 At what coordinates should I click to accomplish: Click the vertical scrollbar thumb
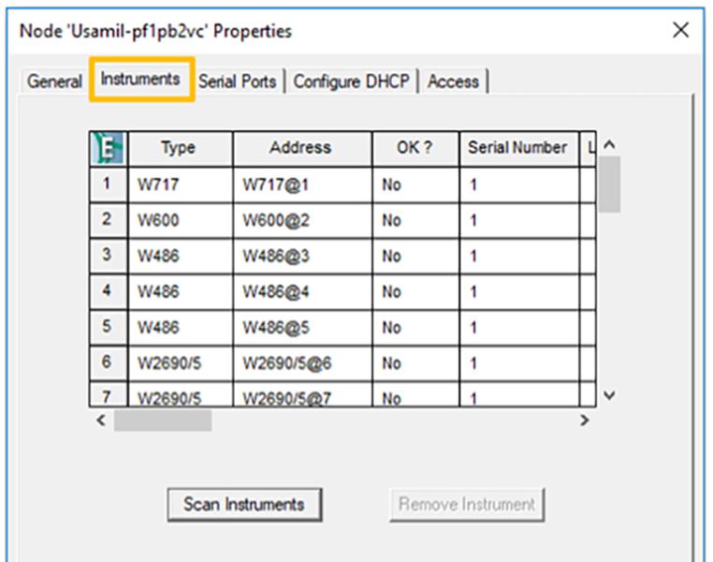(609, 184)
